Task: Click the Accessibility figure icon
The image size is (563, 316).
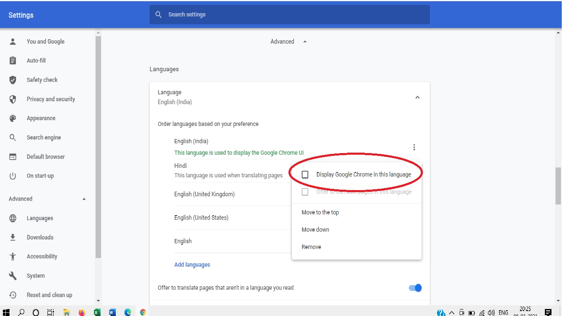Action: (x=13, y=256)
